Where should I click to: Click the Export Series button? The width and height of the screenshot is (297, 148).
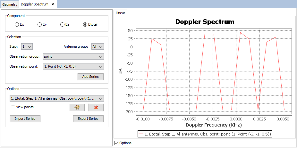(88, 119)
